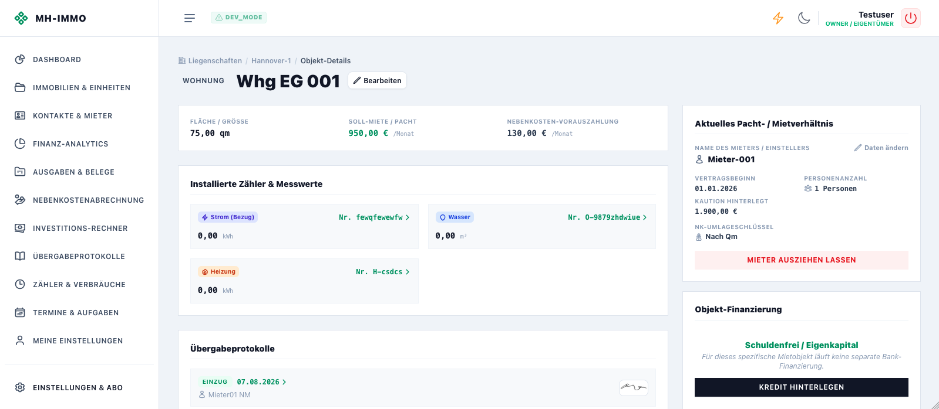Click Mieter auszeihen lassen button
This screenshot has height=409, width=939.
pos(802,260)
